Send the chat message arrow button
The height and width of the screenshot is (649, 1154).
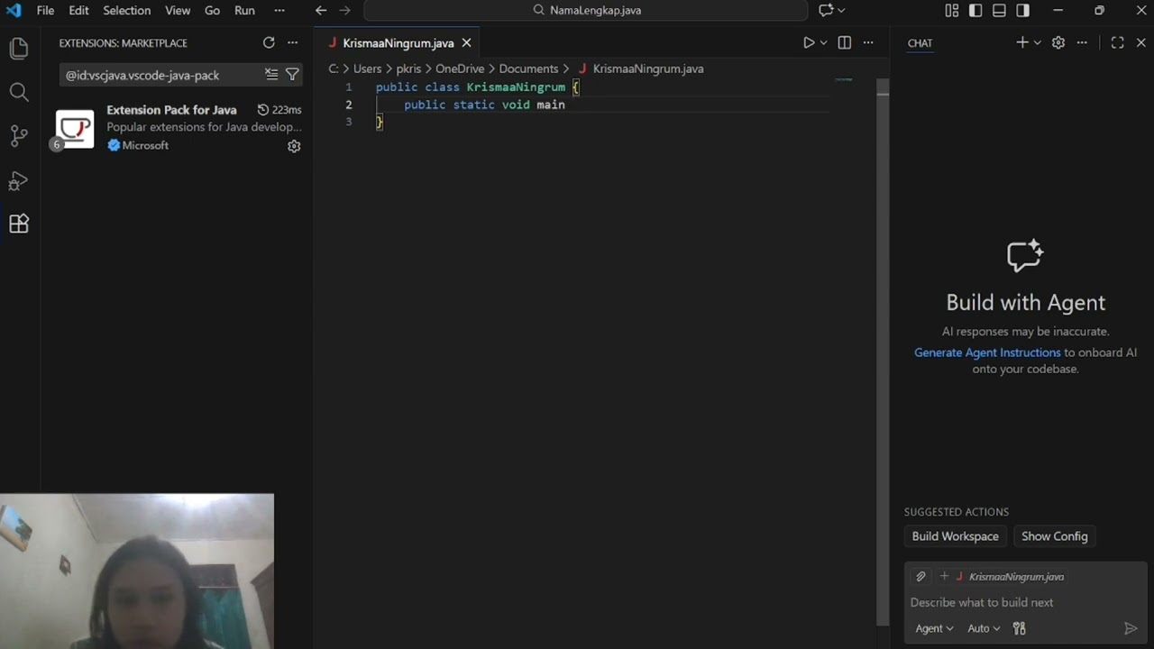click(x=1131, y=628)
